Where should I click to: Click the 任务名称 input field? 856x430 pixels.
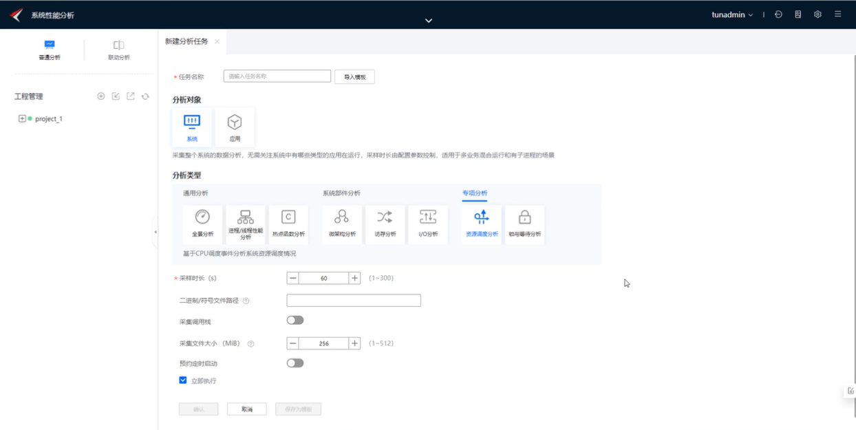pyautogui.click(x=277, y=76)
